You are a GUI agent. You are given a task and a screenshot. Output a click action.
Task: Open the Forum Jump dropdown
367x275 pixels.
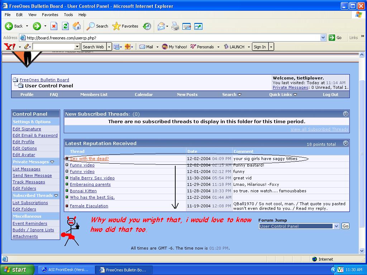[336, 226]
